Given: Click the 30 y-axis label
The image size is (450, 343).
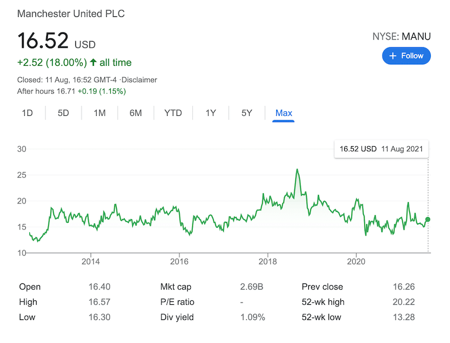Looking at the screenshot, I should (x=21, y=149).
